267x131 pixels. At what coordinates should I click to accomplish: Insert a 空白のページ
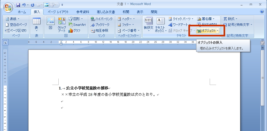16,25
